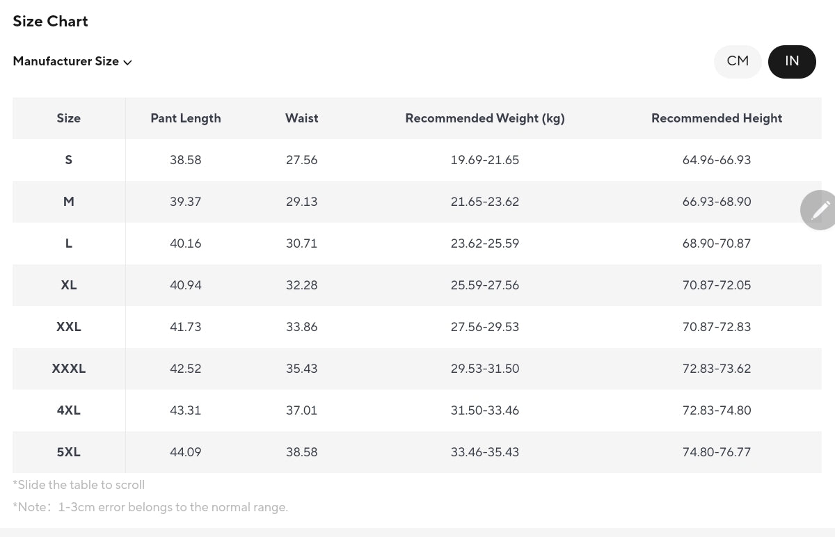Select the L size row label
This screenshot has height=537, width=835.
pos(69,243)
